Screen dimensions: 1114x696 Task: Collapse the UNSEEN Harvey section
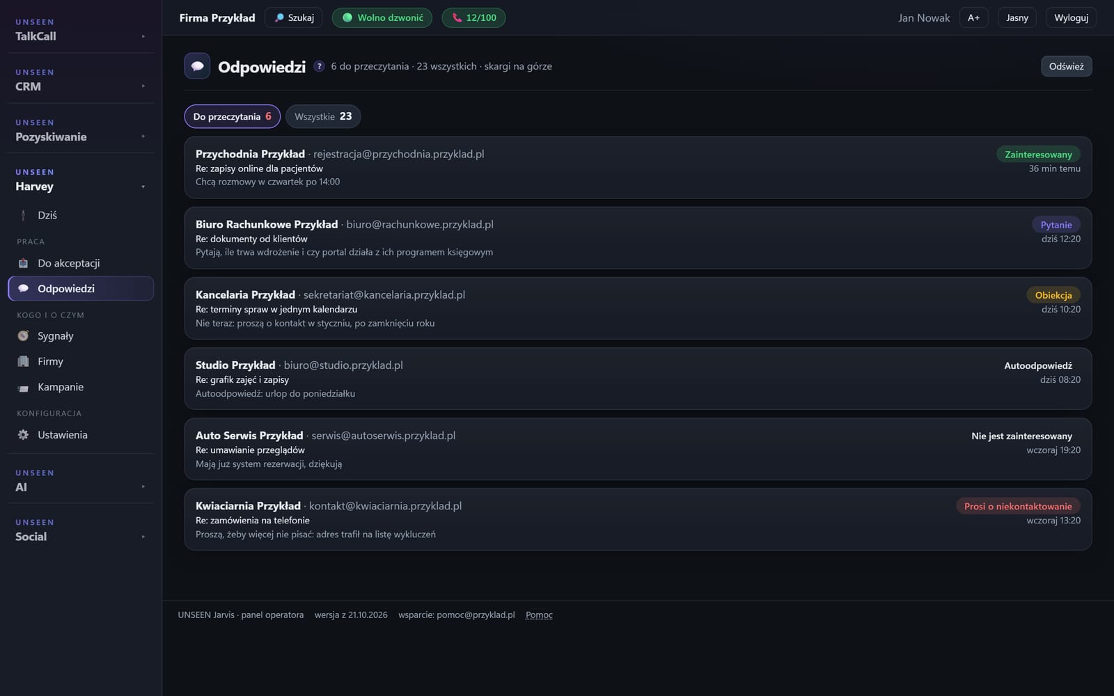point(80,180)
